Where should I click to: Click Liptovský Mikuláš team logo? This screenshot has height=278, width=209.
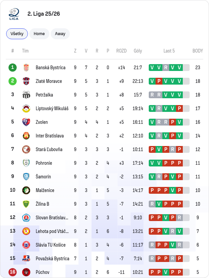(x=26, y=108)
